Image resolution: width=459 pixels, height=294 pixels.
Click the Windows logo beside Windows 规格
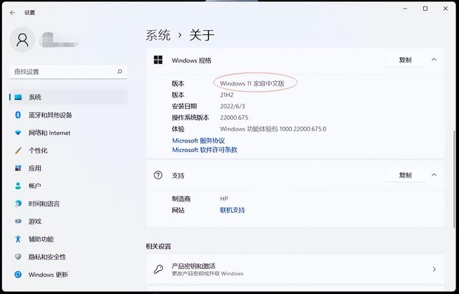pos(158,60)
